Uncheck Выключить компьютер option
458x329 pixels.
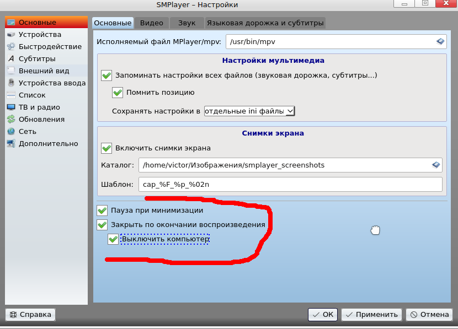[x=113, y=240]
